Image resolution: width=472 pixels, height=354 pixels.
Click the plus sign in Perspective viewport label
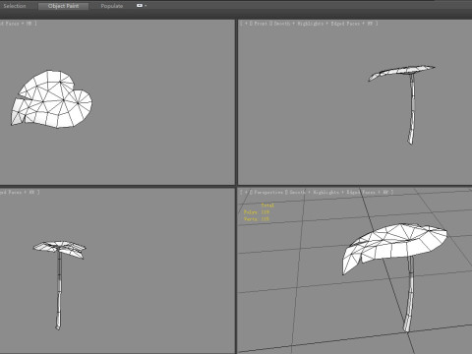[246, 192]
